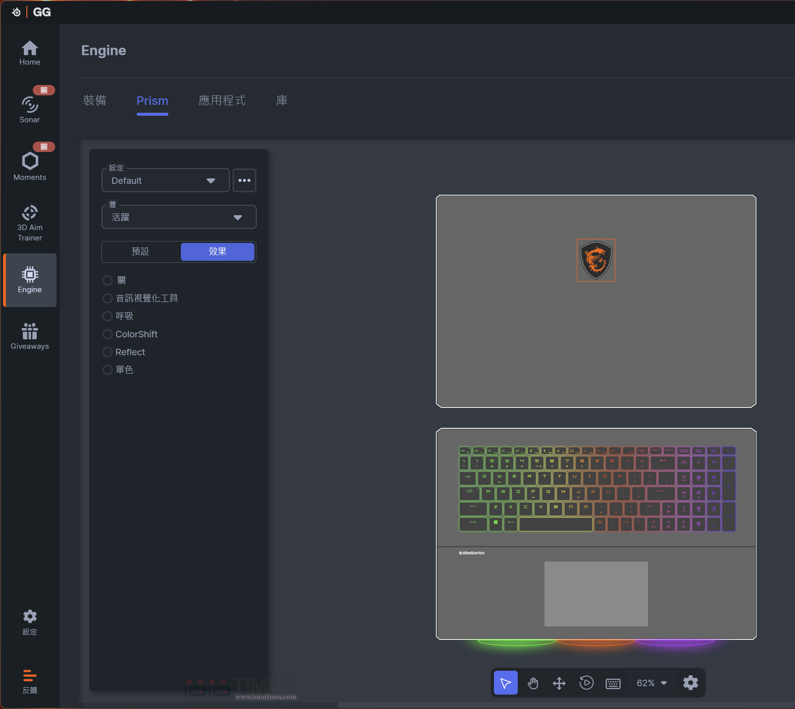Select the laptop lid preview panel

point(596,301)
